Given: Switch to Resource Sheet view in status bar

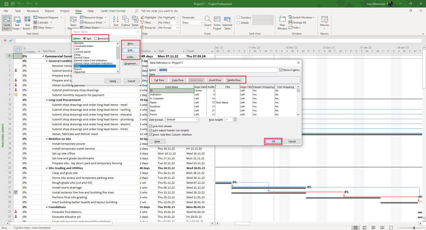Looking at the screenshot, I should [382, 228].
